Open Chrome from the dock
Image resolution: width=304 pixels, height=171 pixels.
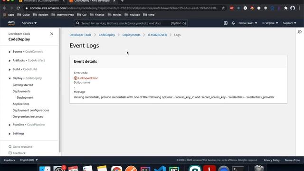[x=116, y=168]
